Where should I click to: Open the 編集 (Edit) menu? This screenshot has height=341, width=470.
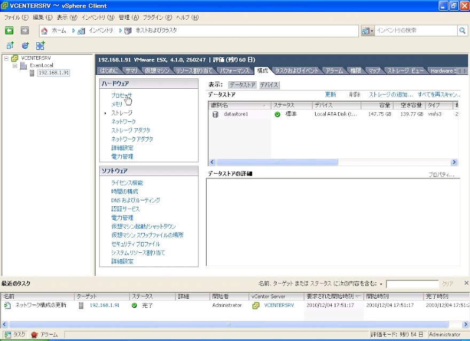pyautogui.click(x=42, y=18)
